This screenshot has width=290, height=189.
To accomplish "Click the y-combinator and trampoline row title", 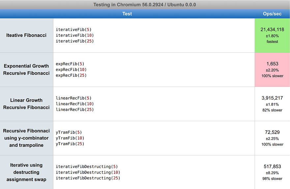I will (x=26, y=138).
